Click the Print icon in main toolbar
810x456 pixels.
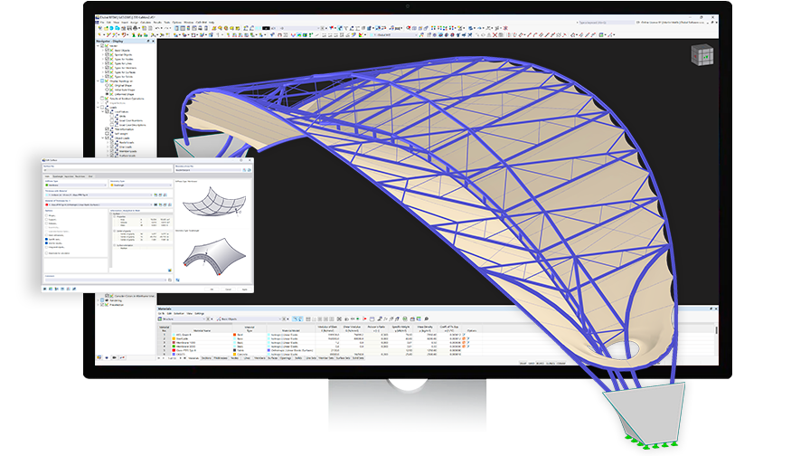click(x=135, y=28)
